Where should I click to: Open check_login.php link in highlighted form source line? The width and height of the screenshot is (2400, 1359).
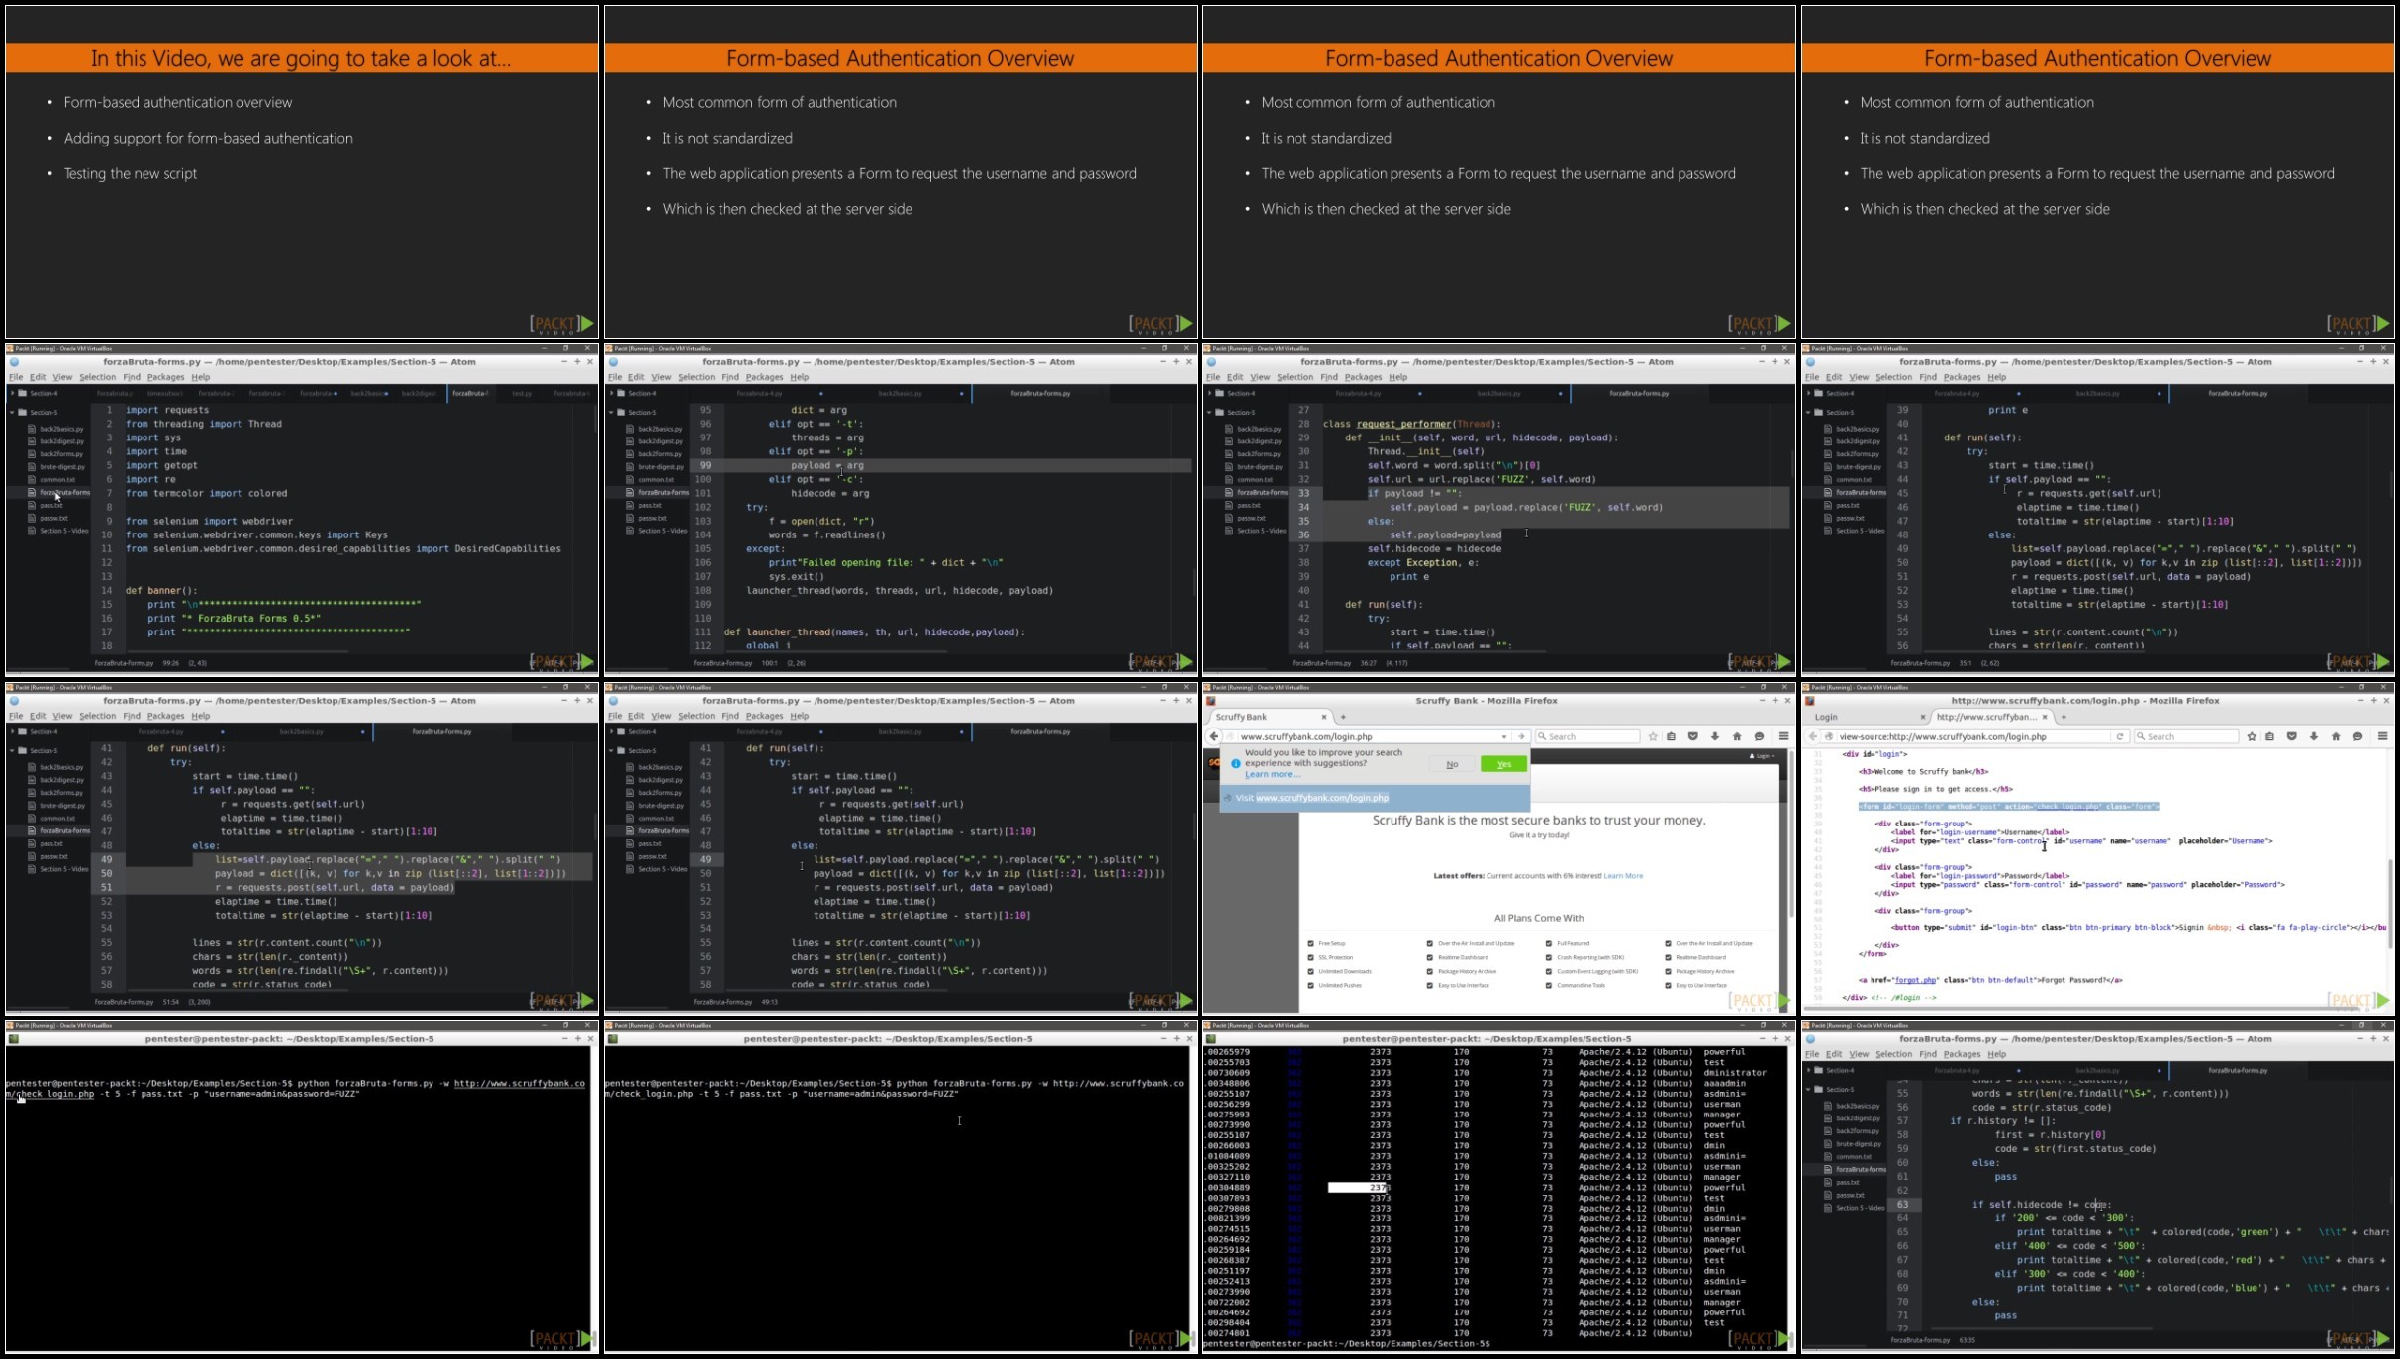(2066, 807)
